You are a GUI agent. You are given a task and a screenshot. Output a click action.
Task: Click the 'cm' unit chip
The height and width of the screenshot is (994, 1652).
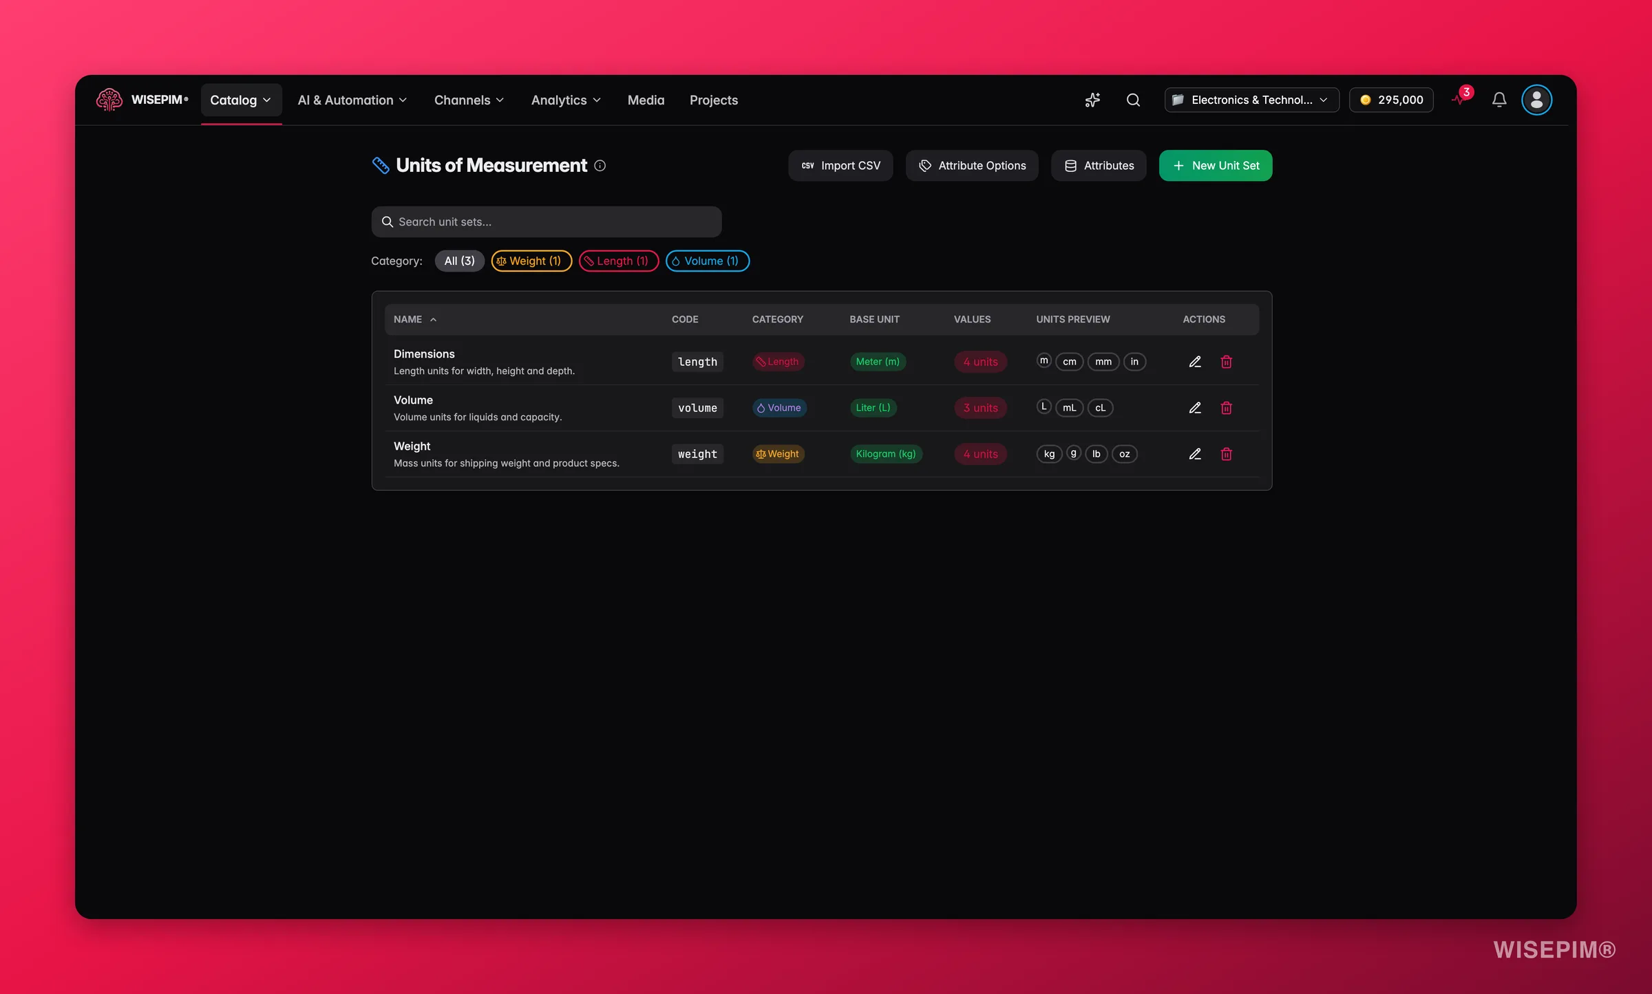tap(1069, 362)
